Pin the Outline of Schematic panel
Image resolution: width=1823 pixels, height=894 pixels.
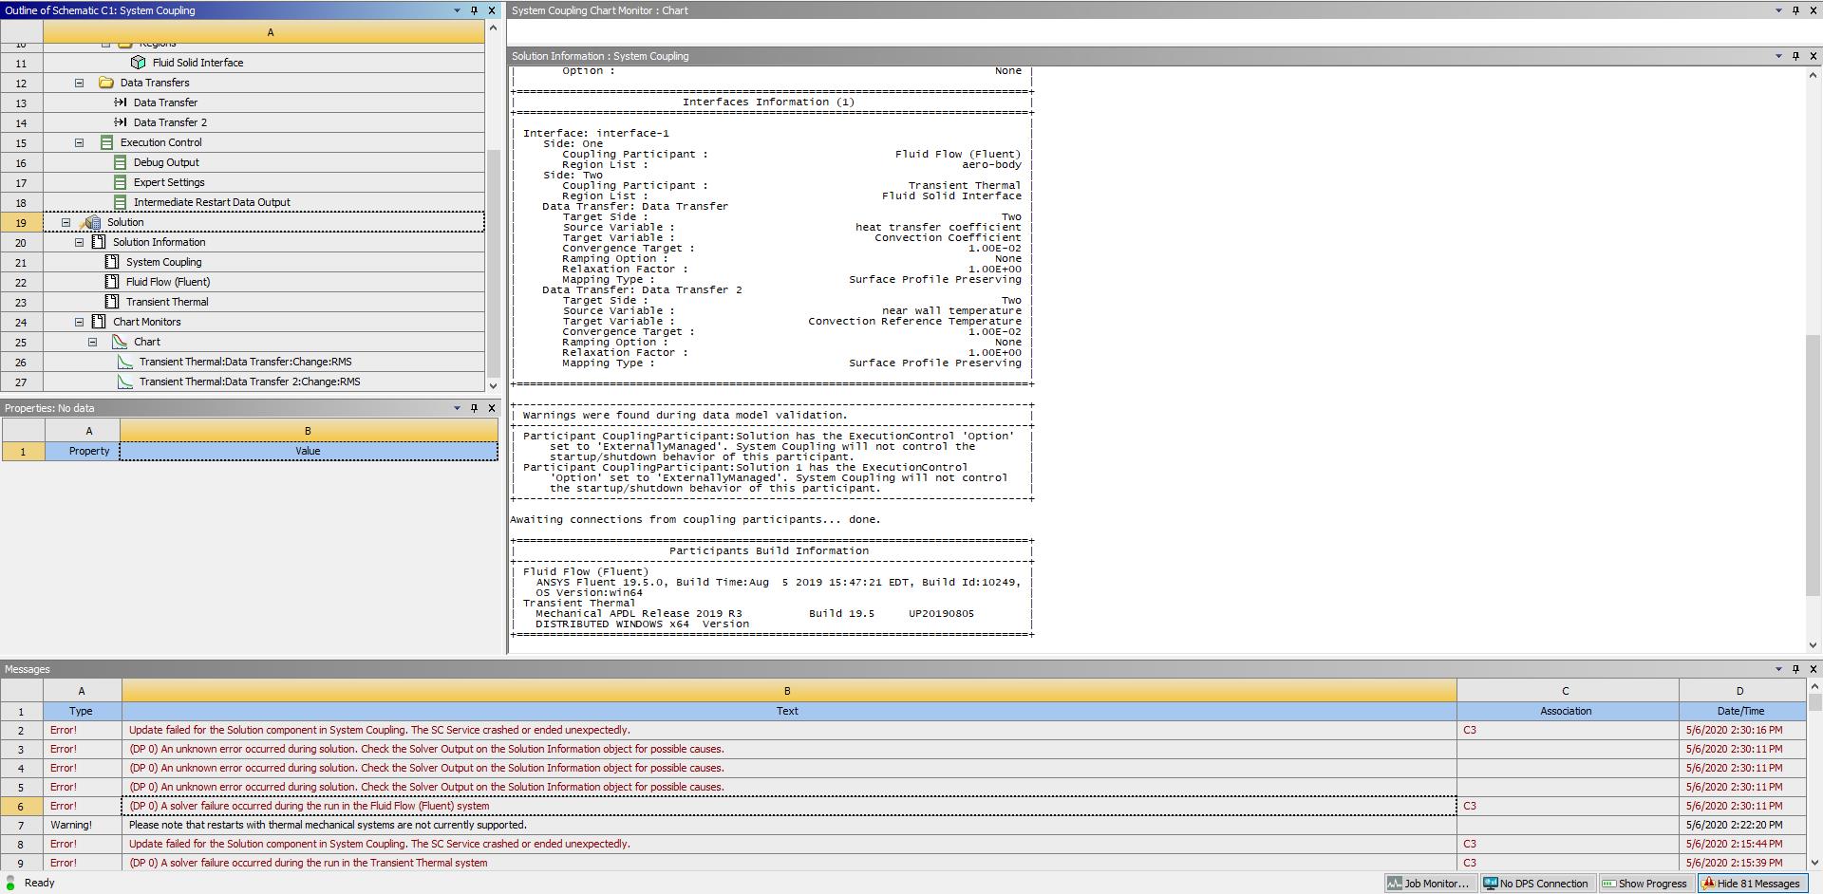[x=474, y=10]
